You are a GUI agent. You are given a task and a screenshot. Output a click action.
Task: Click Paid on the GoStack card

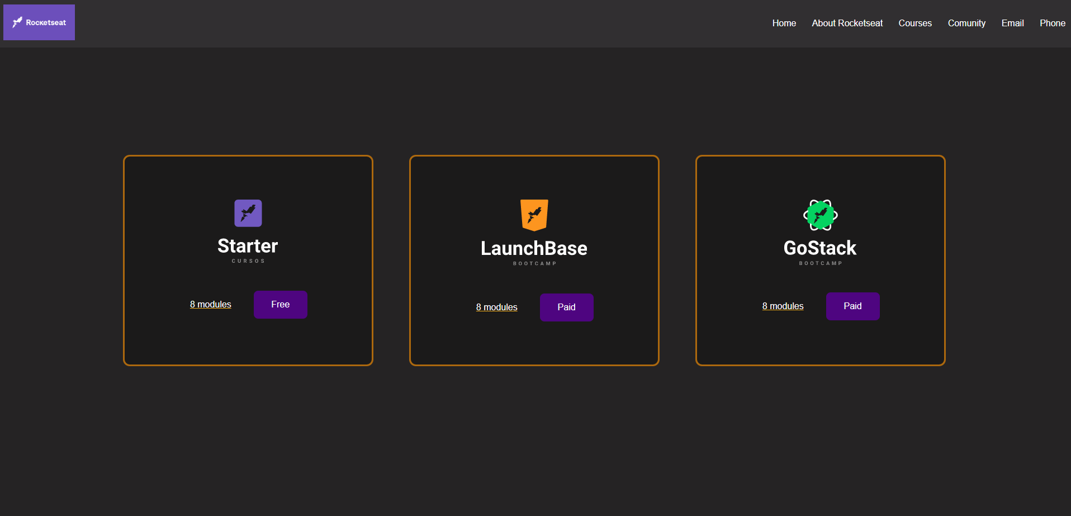coord(852,306)
